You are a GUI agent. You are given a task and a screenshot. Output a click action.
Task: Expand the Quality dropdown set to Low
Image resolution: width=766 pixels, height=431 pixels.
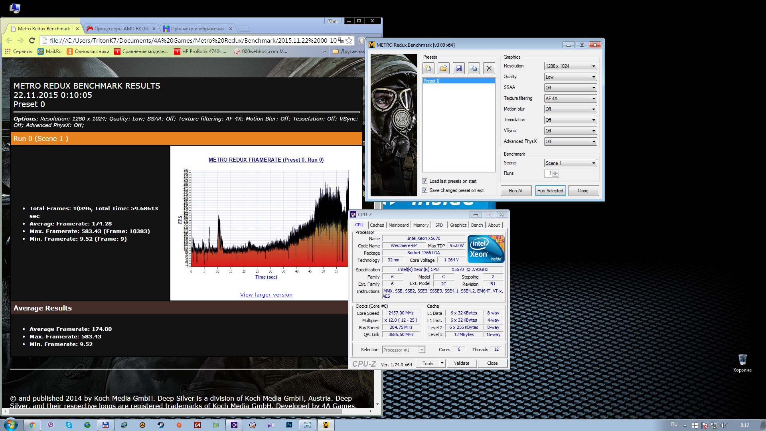coord(571,77)
